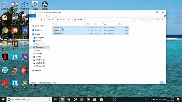Open Google Chrome desktop shortcut

(5, 33)
